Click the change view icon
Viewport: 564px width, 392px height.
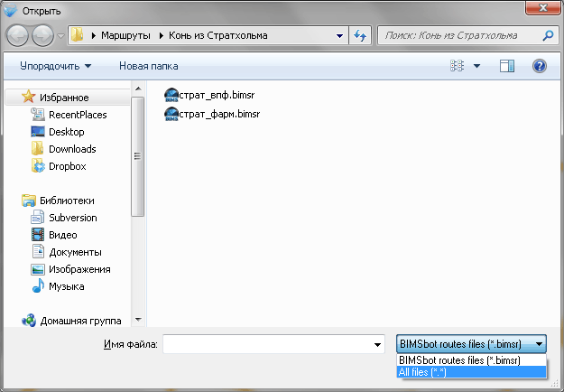[458, 66]
